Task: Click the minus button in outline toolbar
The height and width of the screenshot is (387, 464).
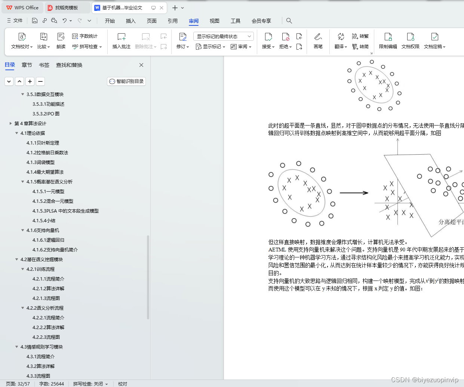Action: click(x=40, y=81)
